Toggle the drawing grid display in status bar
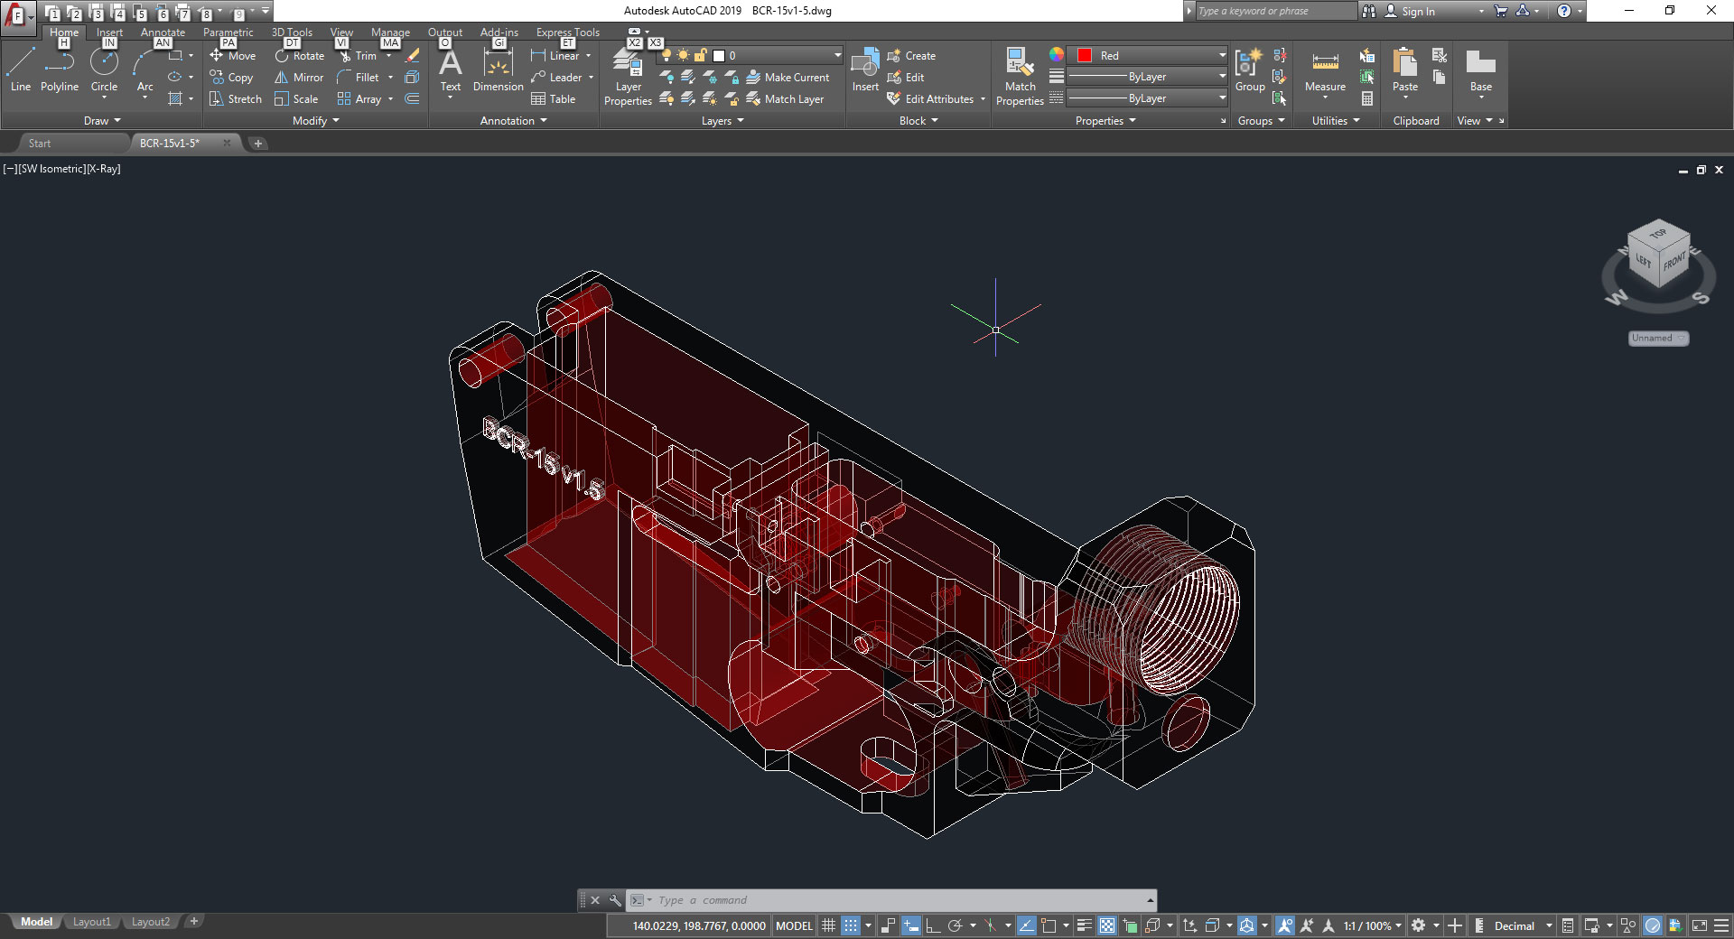This screenshot has height=939, width=1734. (828, 925)
